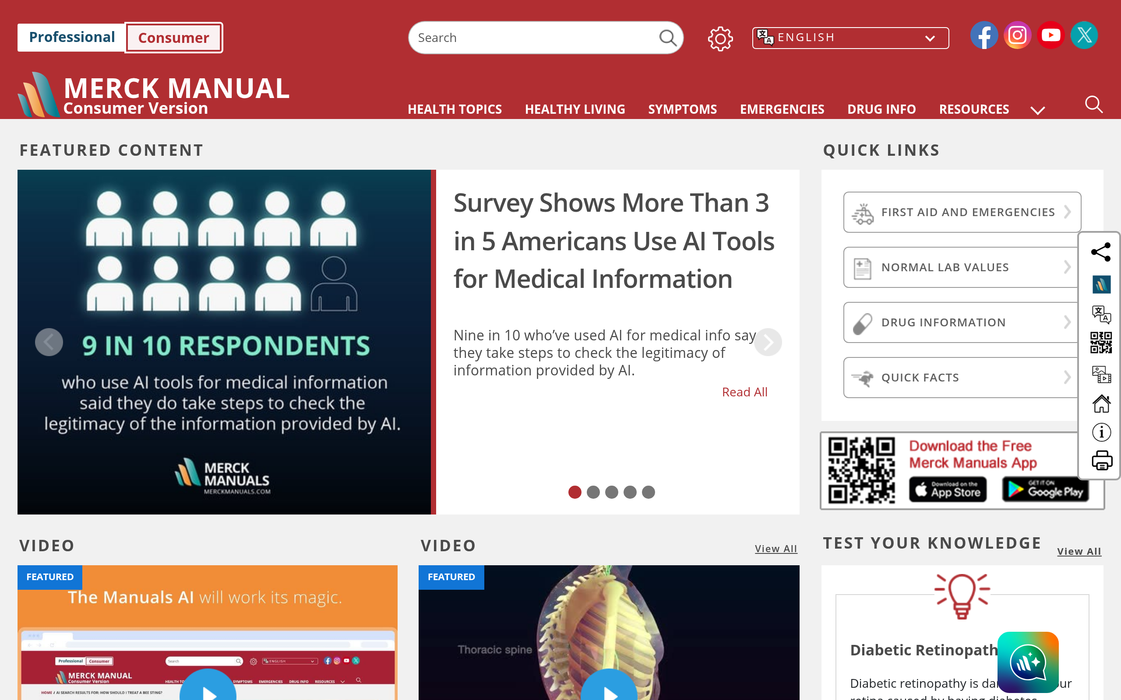Screen dimensions: 1121x700
Task: Click the YouTube icon
Action: 1050,35
